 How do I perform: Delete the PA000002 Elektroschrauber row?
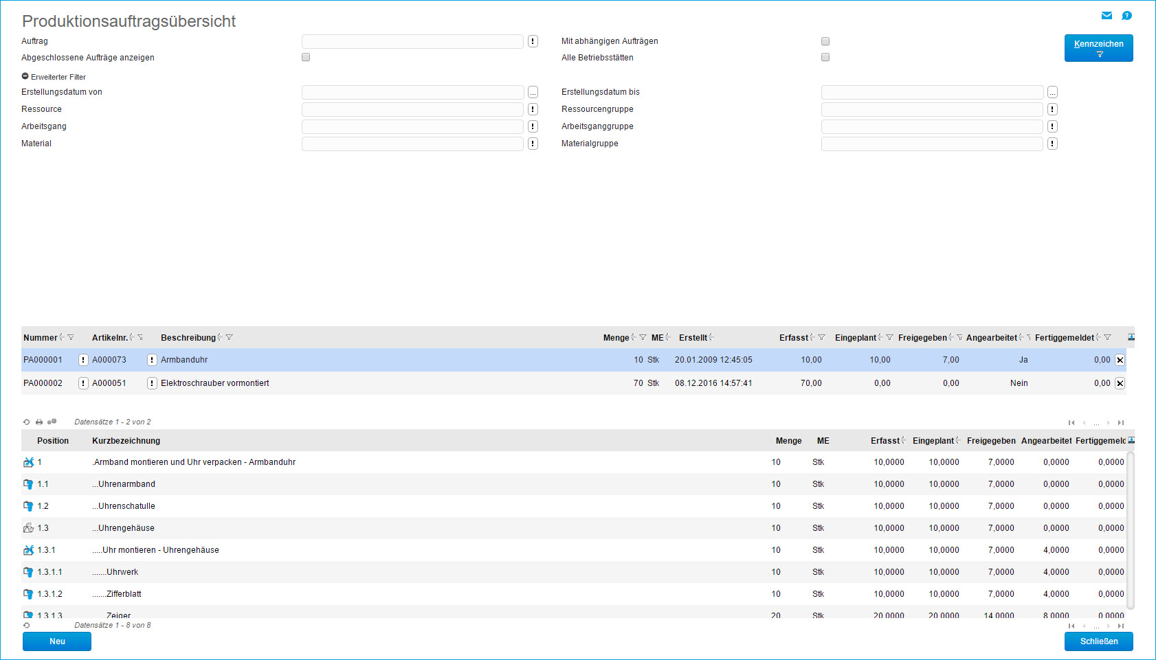1120,383
